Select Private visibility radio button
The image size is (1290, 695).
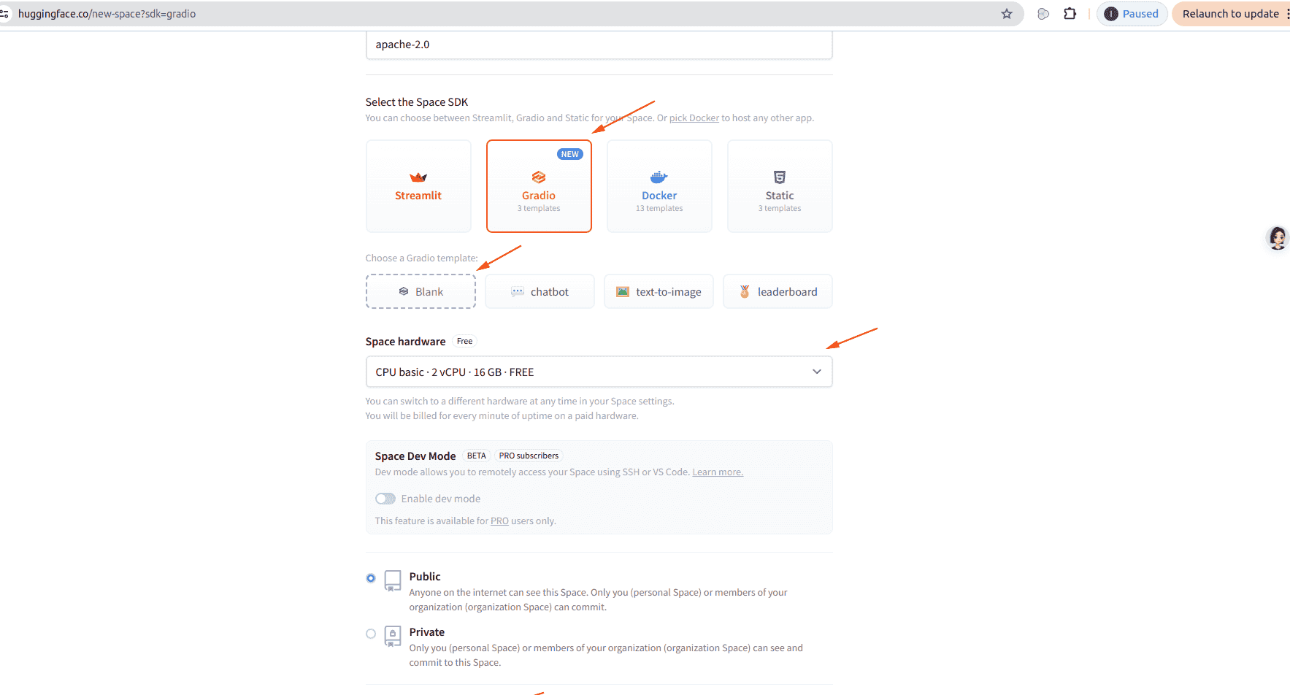pyautogui.click(x=371, y=634)
